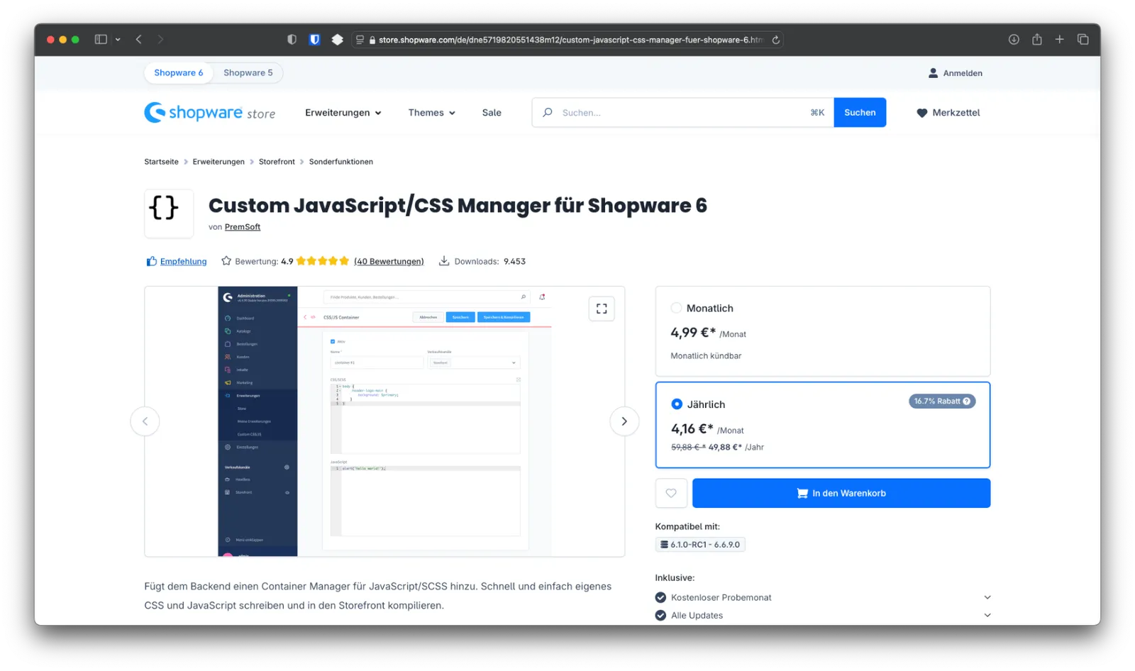
Task: Click the Empfehlung thumbs-up icon
Action: pos(151,260)
